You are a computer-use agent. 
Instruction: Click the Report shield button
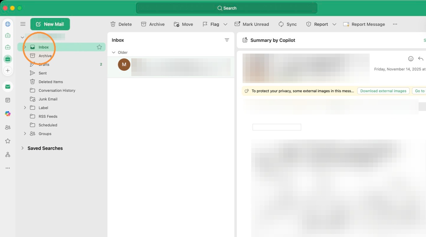tap(317, 24)
